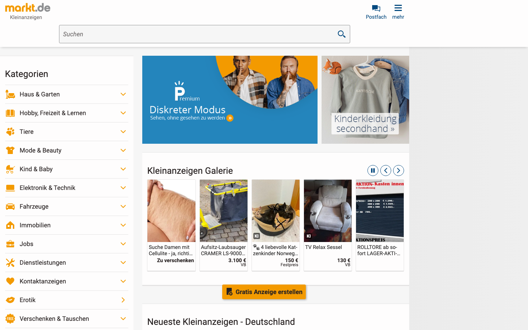
Task: Click the Kontaktanzeigen heart icon
Action: click(x=10, y=281)
